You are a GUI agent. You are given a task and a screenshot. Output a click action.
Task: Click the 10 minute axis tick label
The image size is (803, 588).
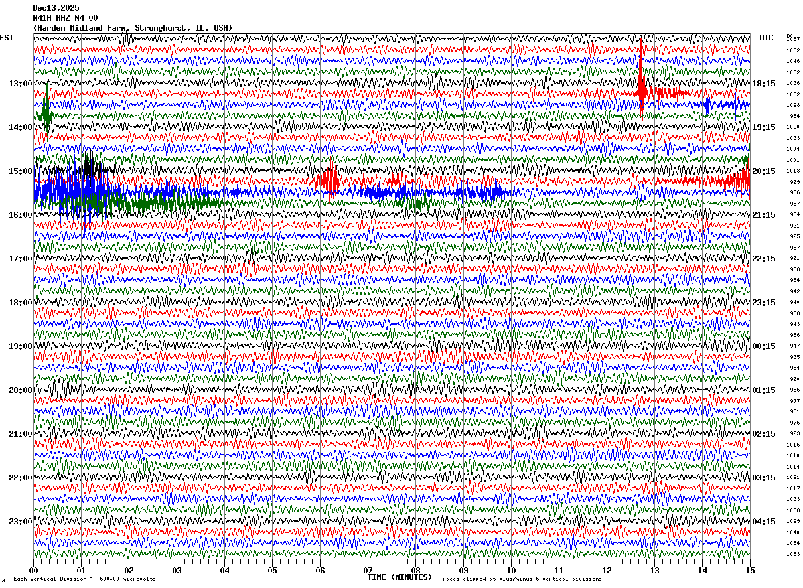tap(511, 570)
